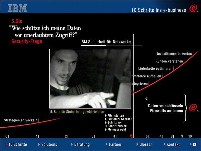Jump to step 10 on the timeline
Viewport: 201px width, 151px height.
[191, 136]
